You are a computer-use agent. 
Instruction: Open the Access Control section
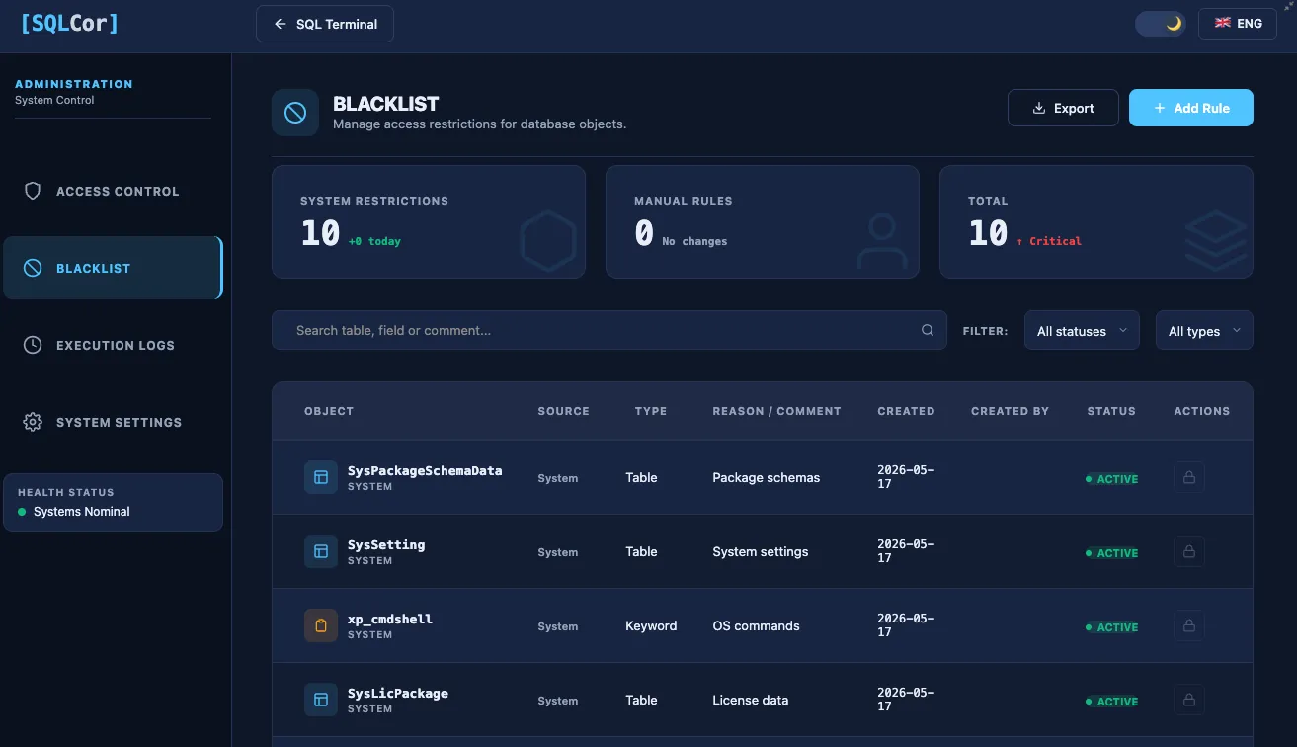114,191
